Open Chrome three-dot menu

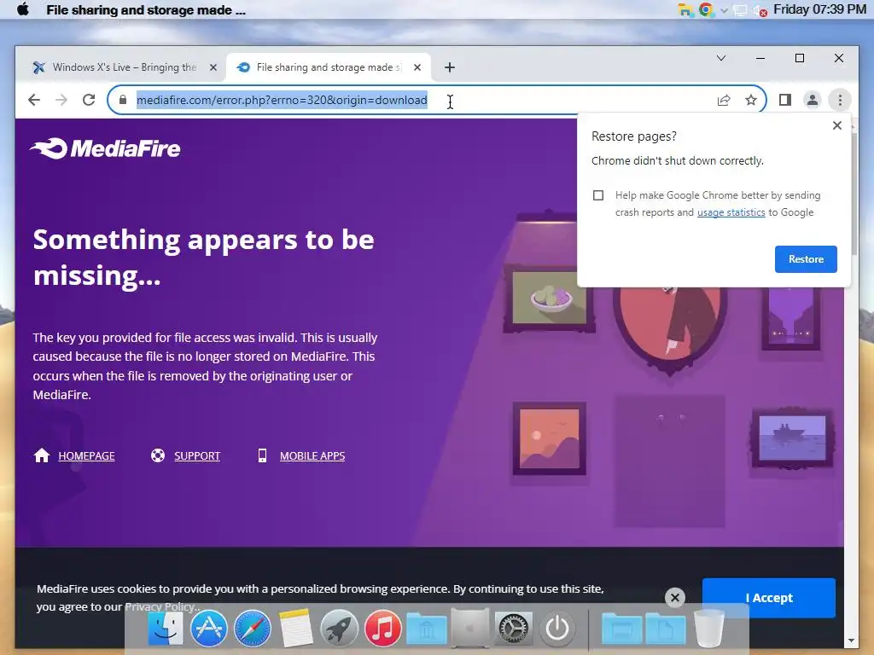tap(840, 100)
